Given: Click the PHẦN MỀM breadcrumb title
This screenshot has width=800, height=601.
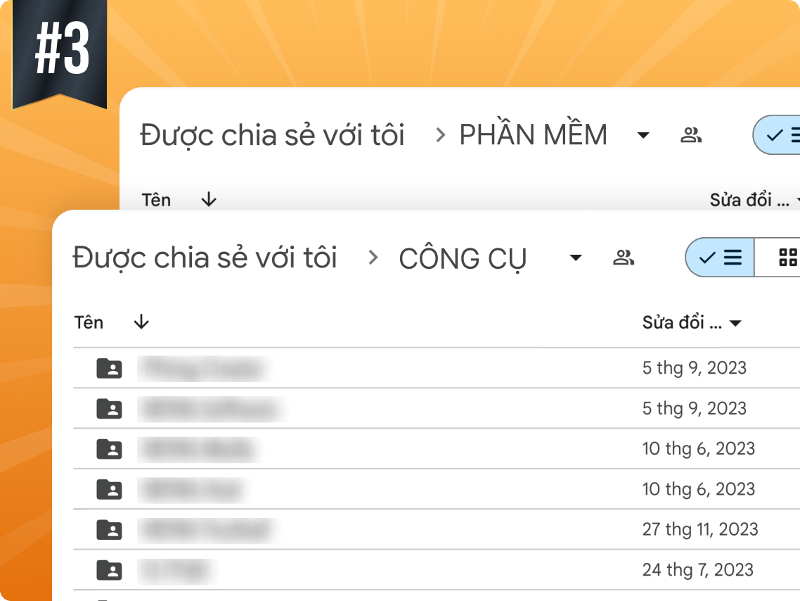Looking at the screenshot, I should pyautogui.click(x=533, y=135).
